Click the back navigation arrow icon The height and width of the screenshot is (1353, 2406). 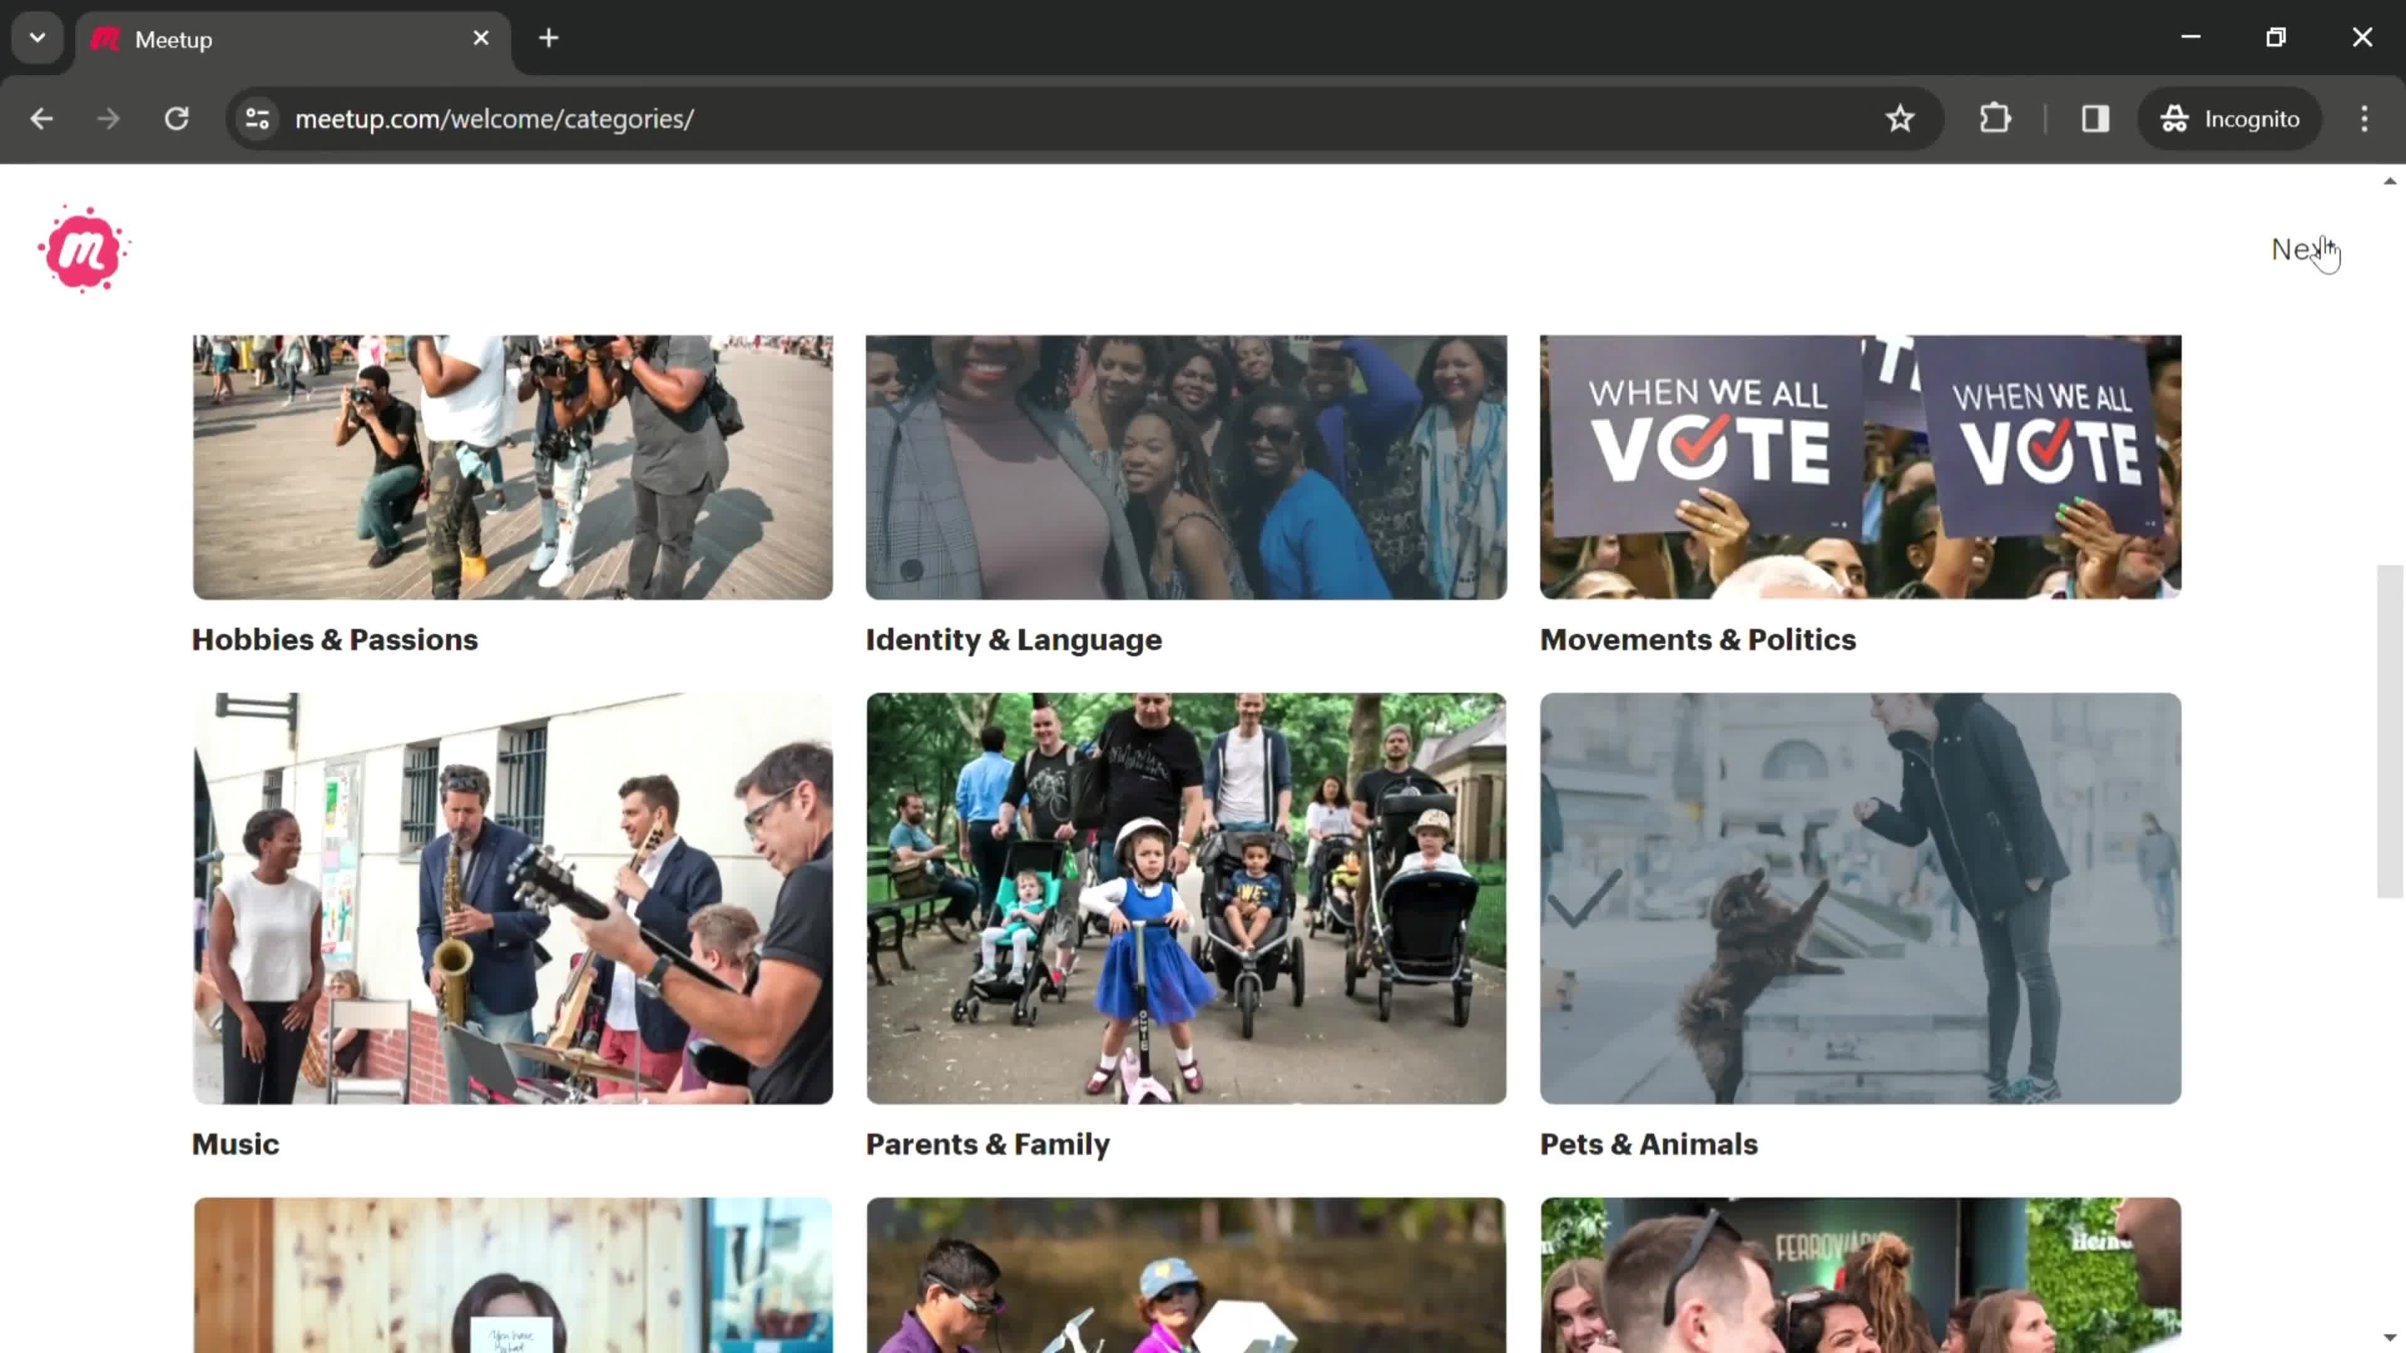41,117
